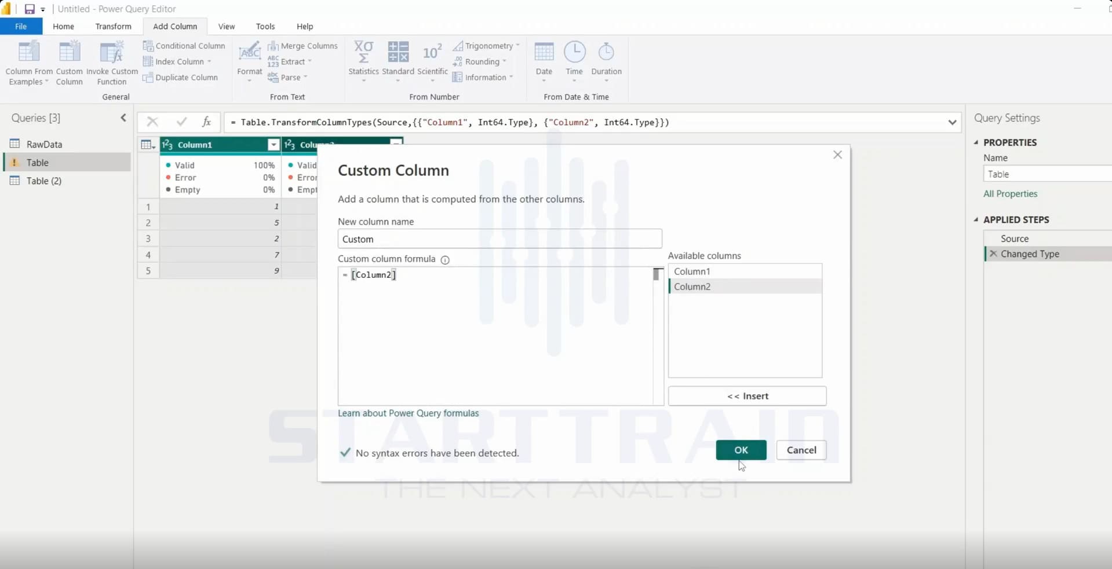Screen dimensions: 1112x569
Task: Collapse the APPLIED STEPS section
Action: pos(976,220)
